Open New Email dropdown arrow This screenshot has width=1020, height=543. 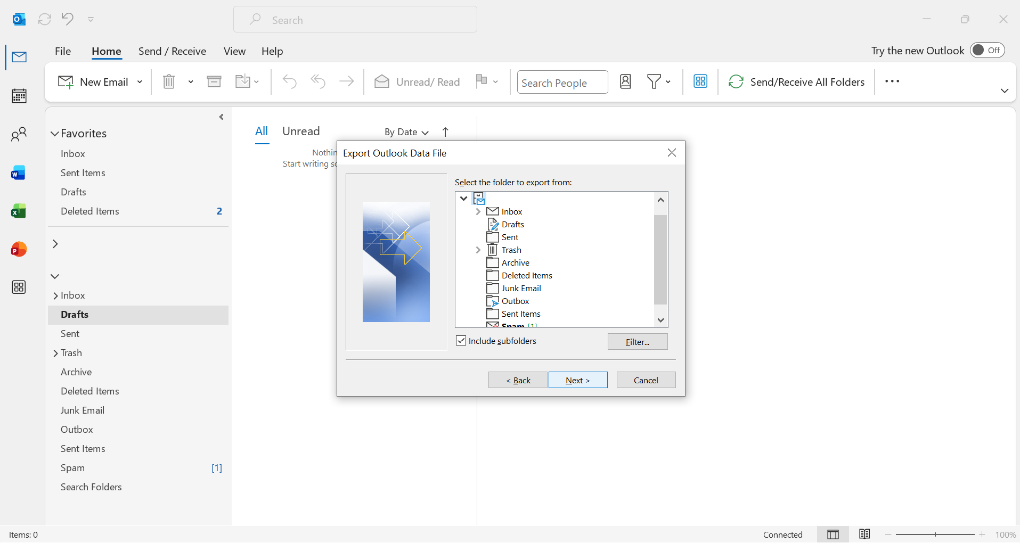[140, 82]
